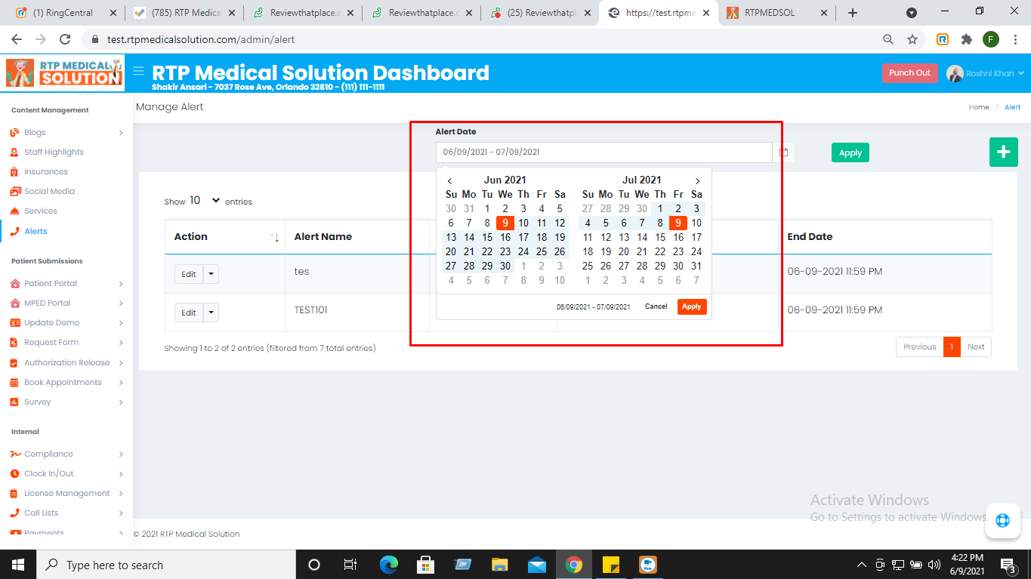The width and height of the screenshot is (1031, 579).
Task: Click Edit button for tes alert
Action: tap(189, 274)
